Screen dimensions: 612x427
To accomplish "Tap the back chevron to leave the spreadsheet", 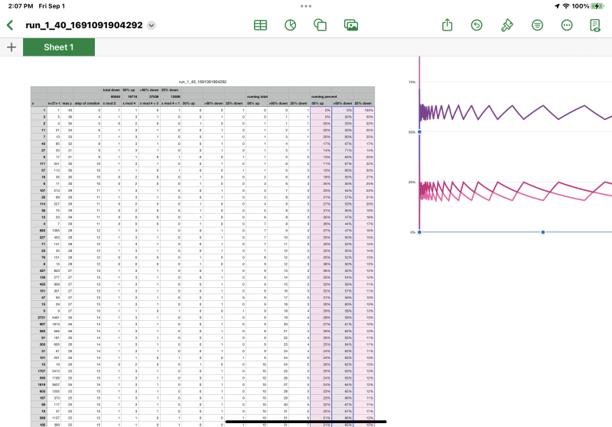I will 10,25.
